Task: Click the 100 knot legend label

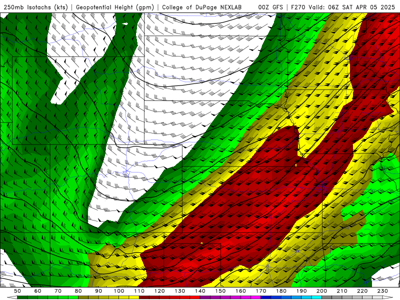Action: click(119, 291)
